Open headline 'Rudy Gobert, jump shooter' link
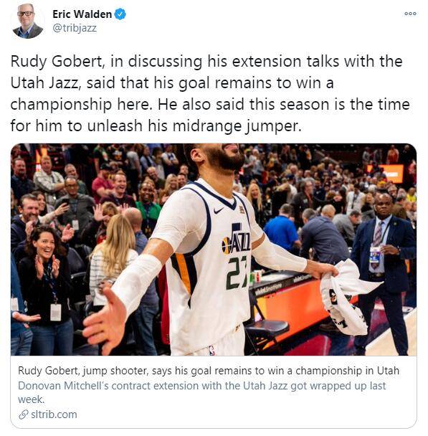Viewport: 428px width, 436px height. pyautogui.click(x=209, y=371)
